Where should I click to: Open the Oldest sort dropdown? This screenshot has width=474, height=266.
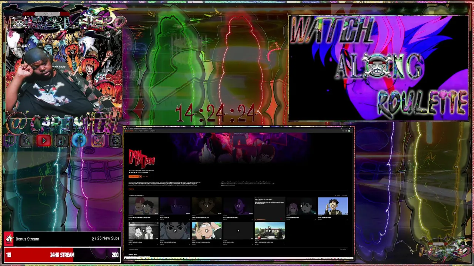(338, 195)
